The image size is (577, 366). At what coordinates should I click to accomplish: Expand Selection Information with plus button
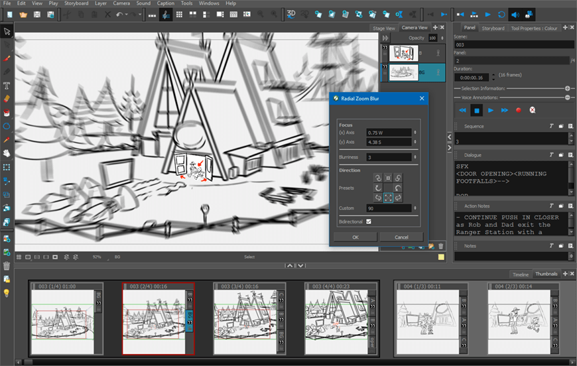567,88
